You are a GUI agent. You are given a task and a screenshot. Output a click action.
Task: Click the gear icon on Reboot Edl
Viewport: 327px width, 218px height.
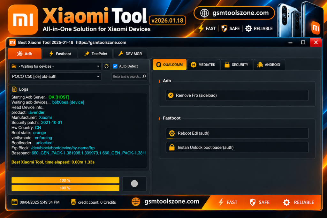coord(172,133)
